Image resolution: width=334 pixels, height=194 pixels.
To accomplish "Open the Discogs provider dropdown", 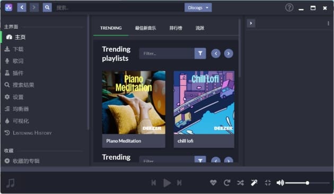I will tap(198, 7).
